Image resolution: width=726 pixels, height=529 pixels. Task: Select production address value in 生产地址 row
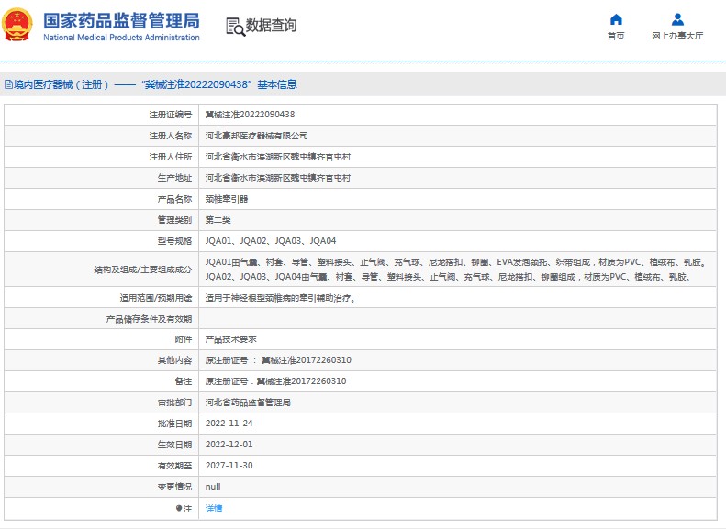point(278,178)
